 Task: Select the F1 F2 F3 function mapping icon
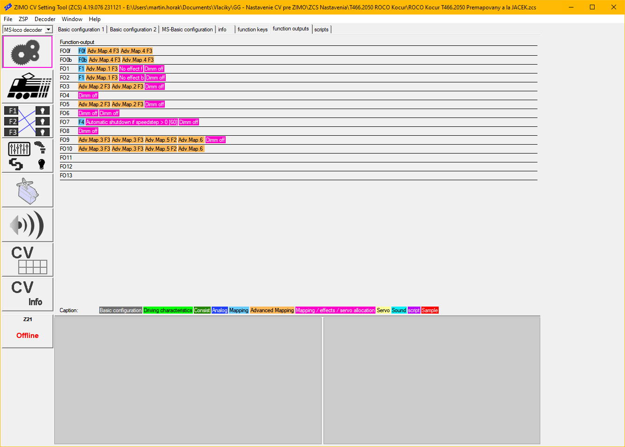tap(27, 121)
